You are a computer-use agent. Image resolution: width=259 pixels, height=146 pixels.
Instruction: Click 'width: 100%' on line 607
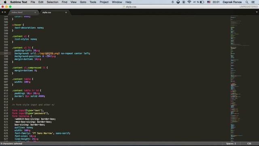point(22,82)
